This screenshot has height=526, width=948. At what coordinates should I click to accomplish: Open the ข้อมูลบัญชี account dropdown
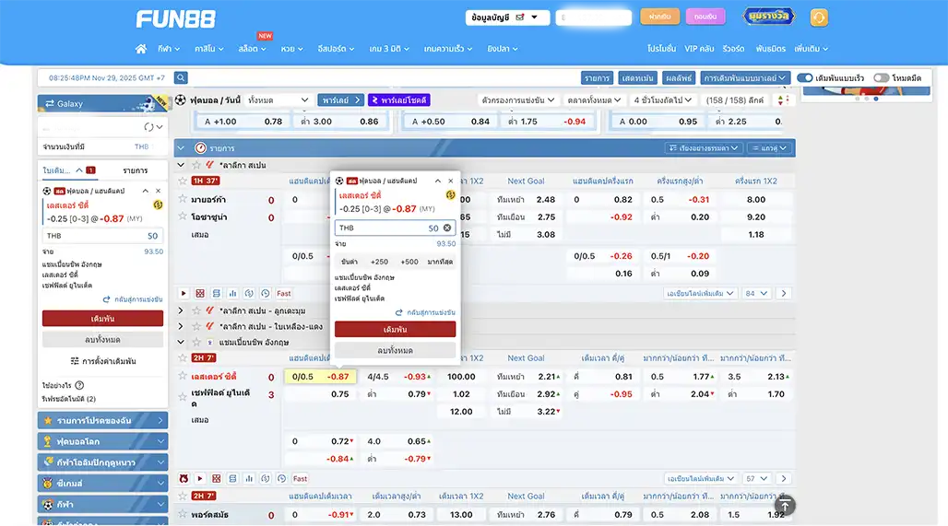pos(507,18)
